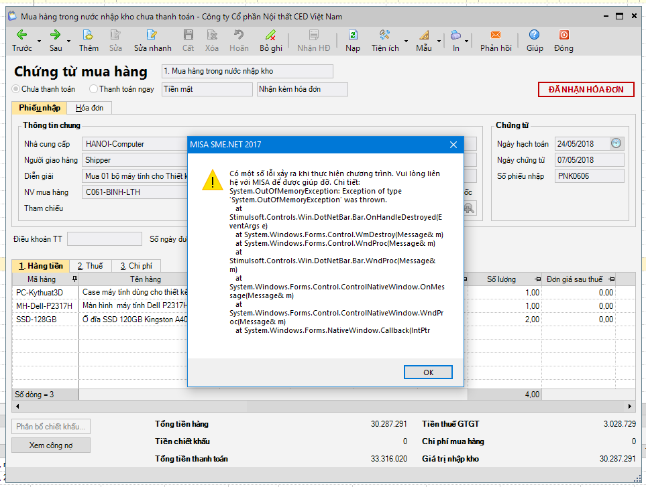Click the Cất save floppy icon
The width and height of the screenshot is (646, 487).
click(189, 35)
